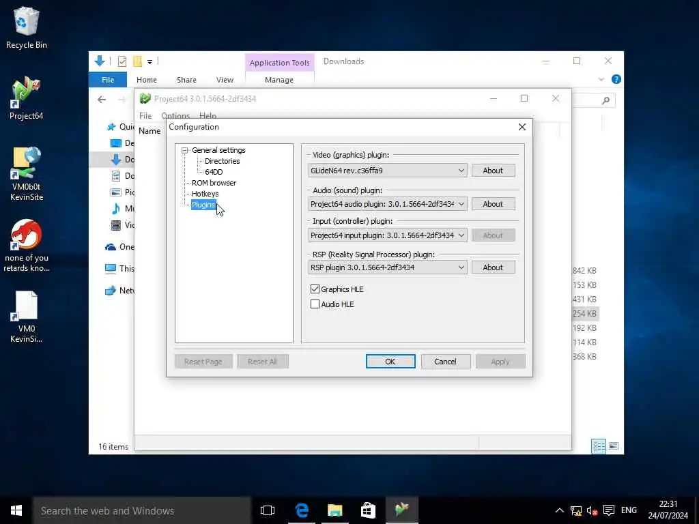The height and width of the screenshot is (524, 699).
Task: Show hidden system tray icons
Action: coord(560,510)
